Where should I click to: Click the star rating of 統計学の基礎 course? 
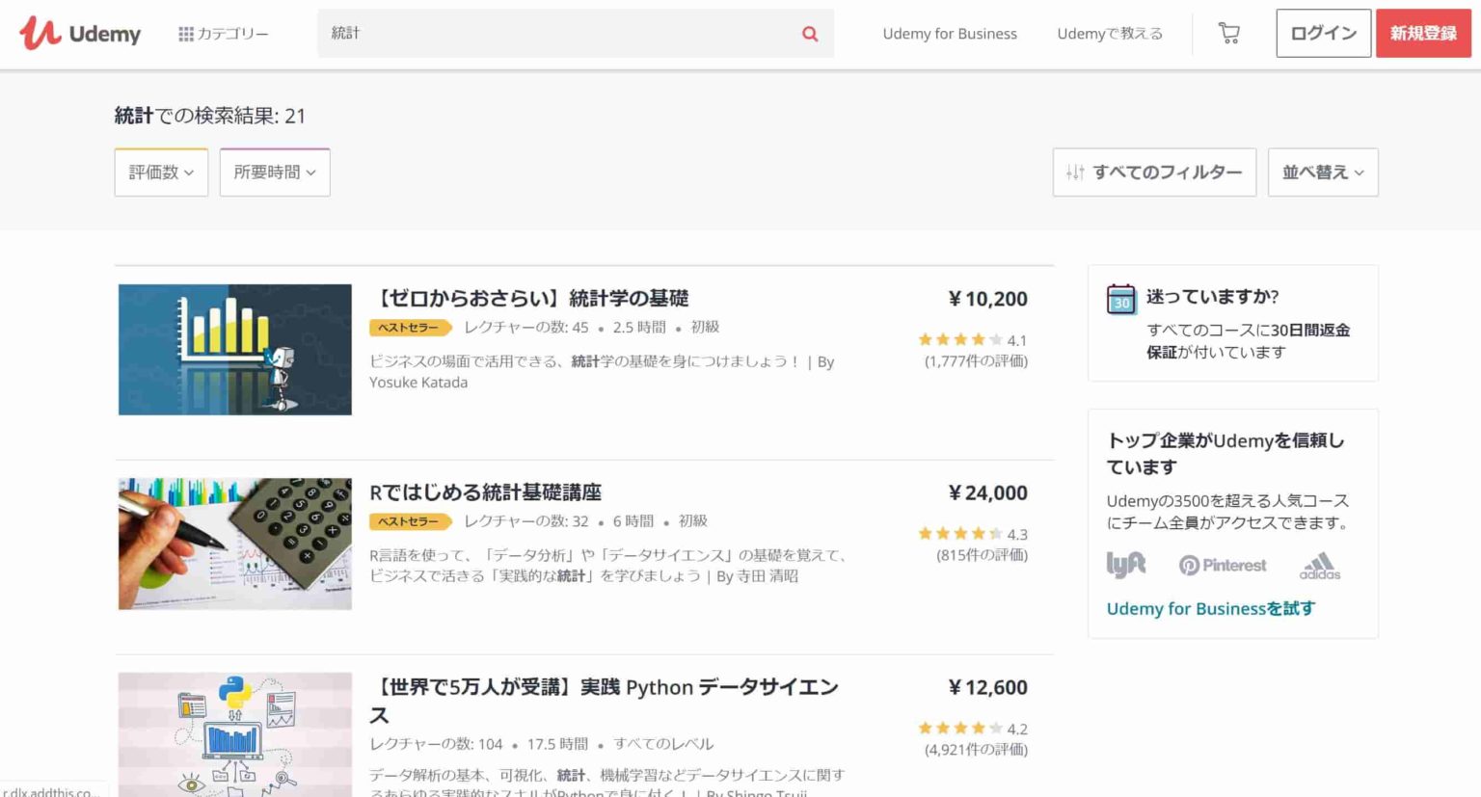pos(960,339)
